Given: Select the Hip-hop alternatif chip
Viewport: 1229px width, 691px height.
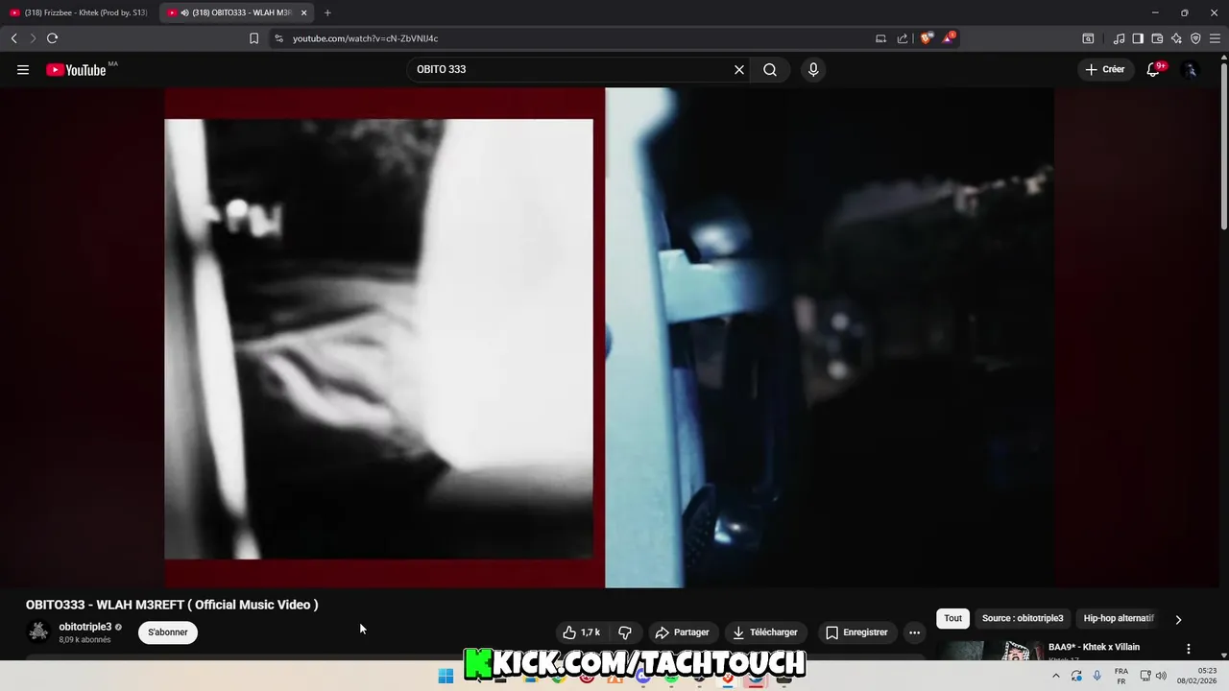Looking at the screenshot, I should 1119,619.
